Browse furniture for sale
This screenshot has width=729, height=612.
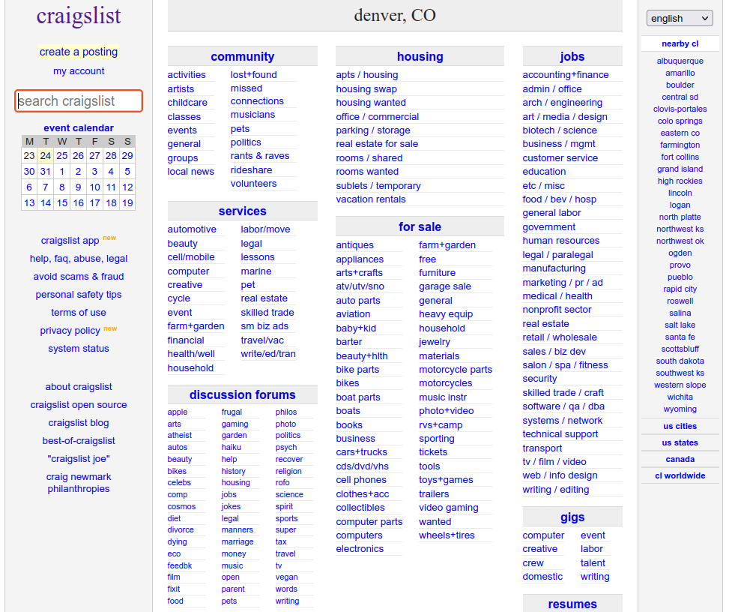tap(437, 273)
